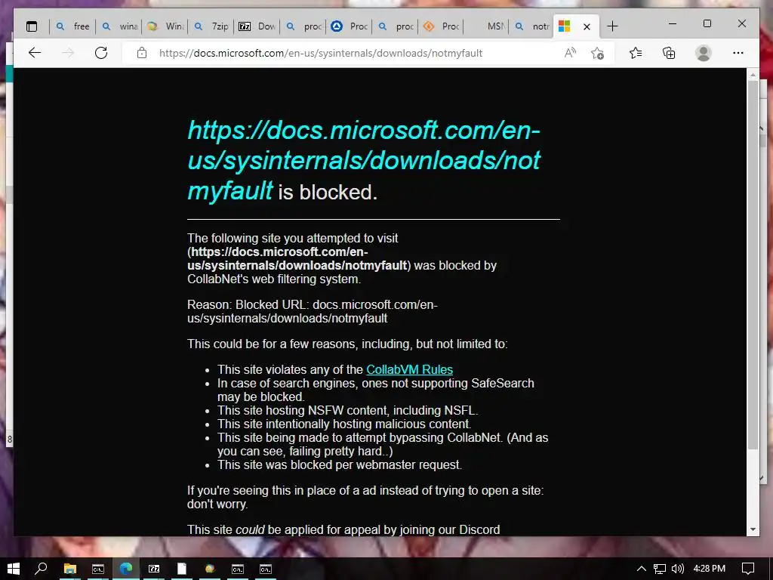Viewport: 773px width, 580px height.
Task: Switch to the "7zip" search tab
Action: point(211,26)
